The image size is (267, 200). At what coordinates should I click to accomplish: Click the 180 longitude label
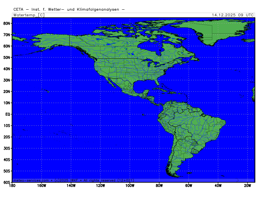12,186
